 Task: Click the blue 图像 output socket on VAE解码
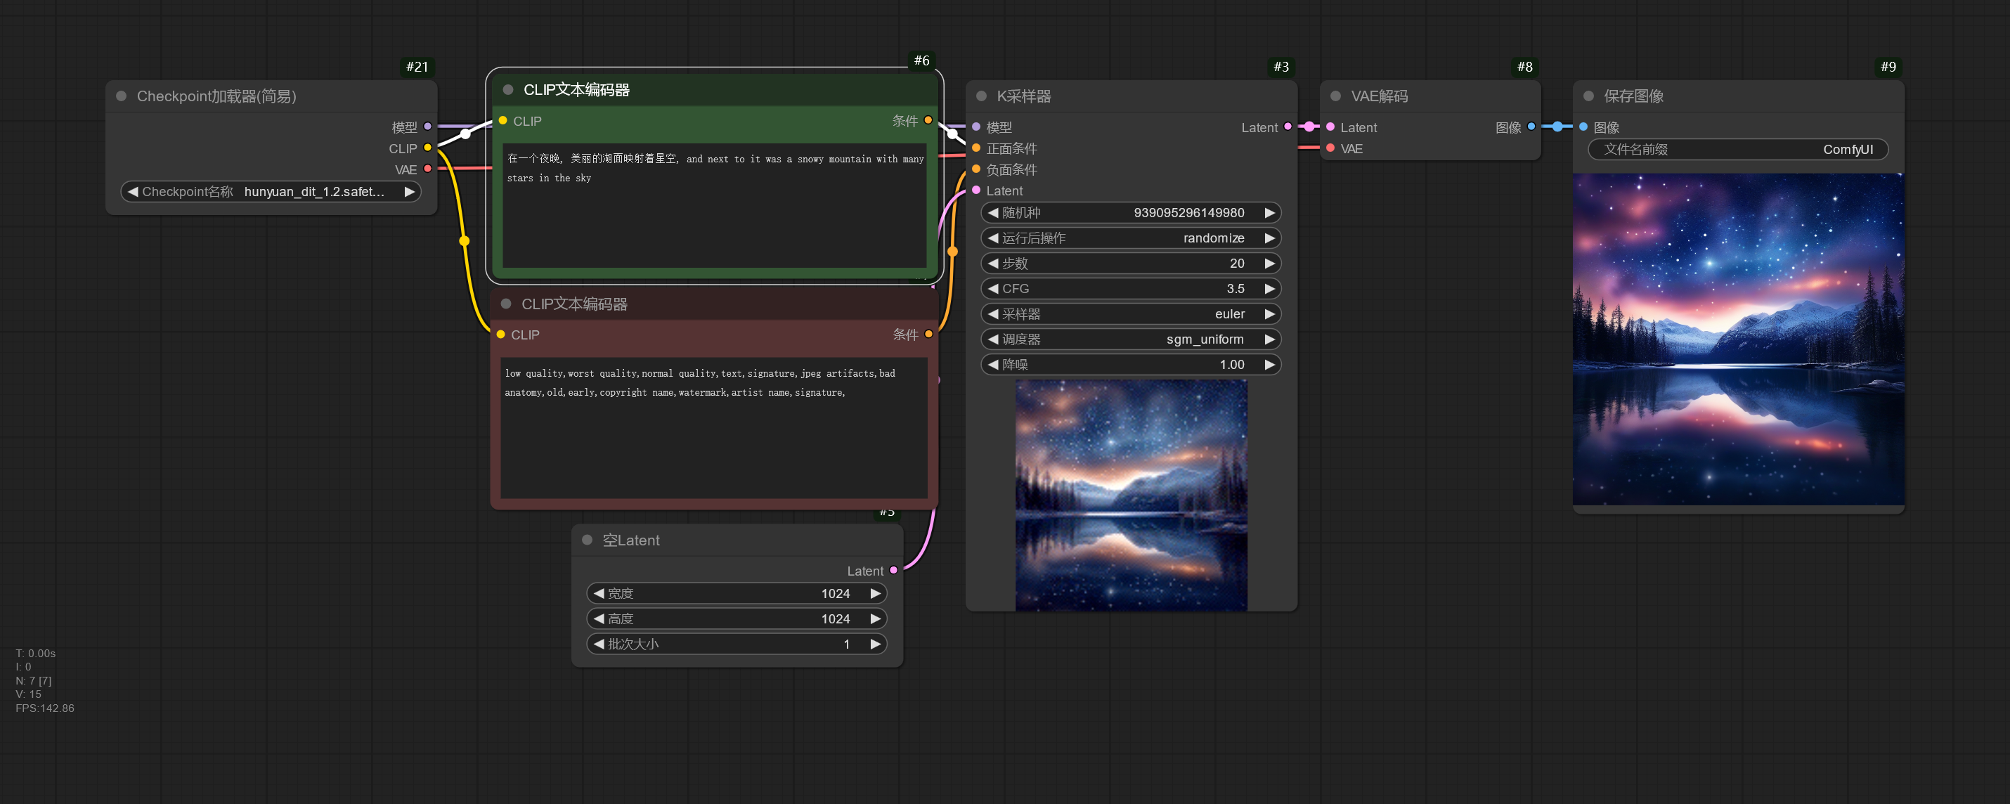coord(1531,127)
